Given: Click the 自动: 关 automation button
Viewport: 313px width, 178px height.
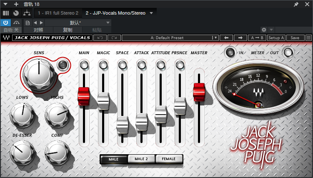Looking at the screenshot, I should 11,30.
